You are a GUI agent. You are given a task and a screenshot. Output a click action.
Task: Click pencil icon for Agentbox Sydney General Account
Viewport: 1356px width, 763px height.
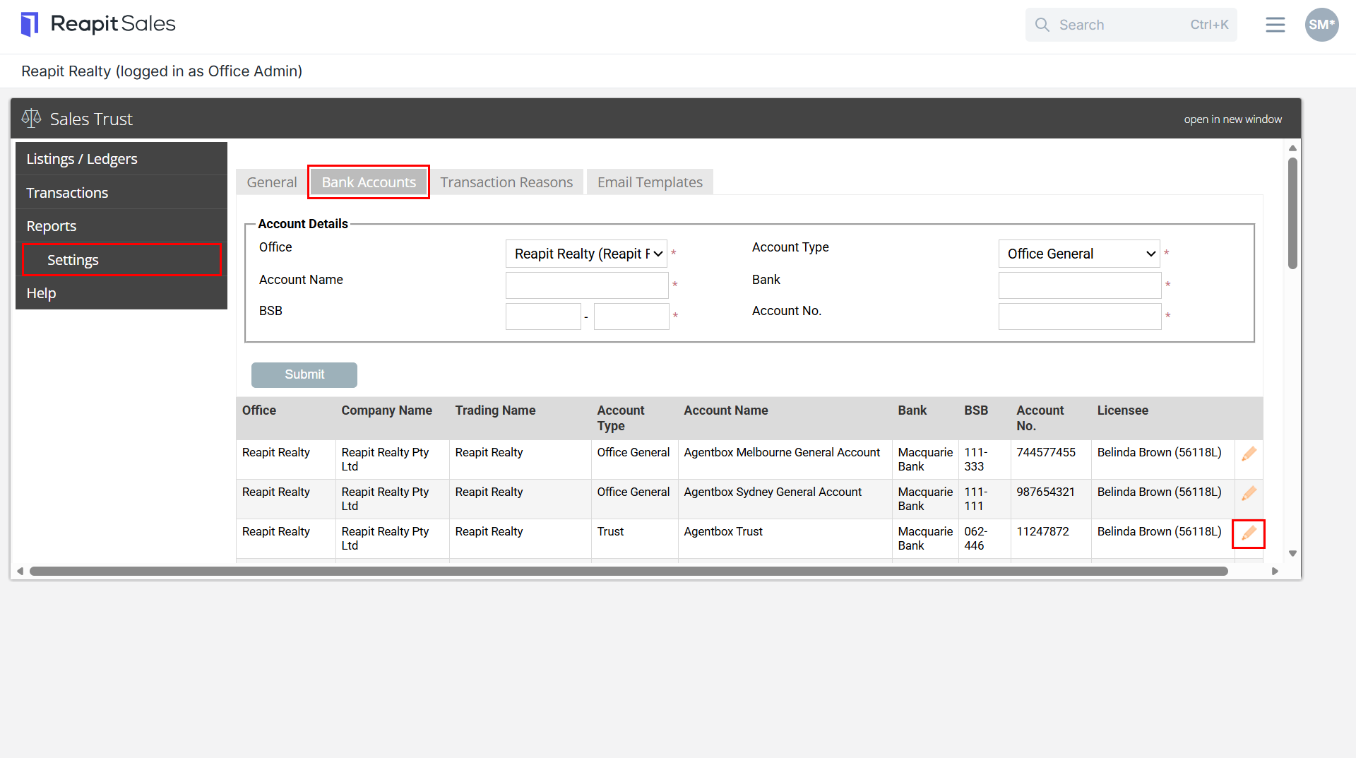pos(1249,493)
